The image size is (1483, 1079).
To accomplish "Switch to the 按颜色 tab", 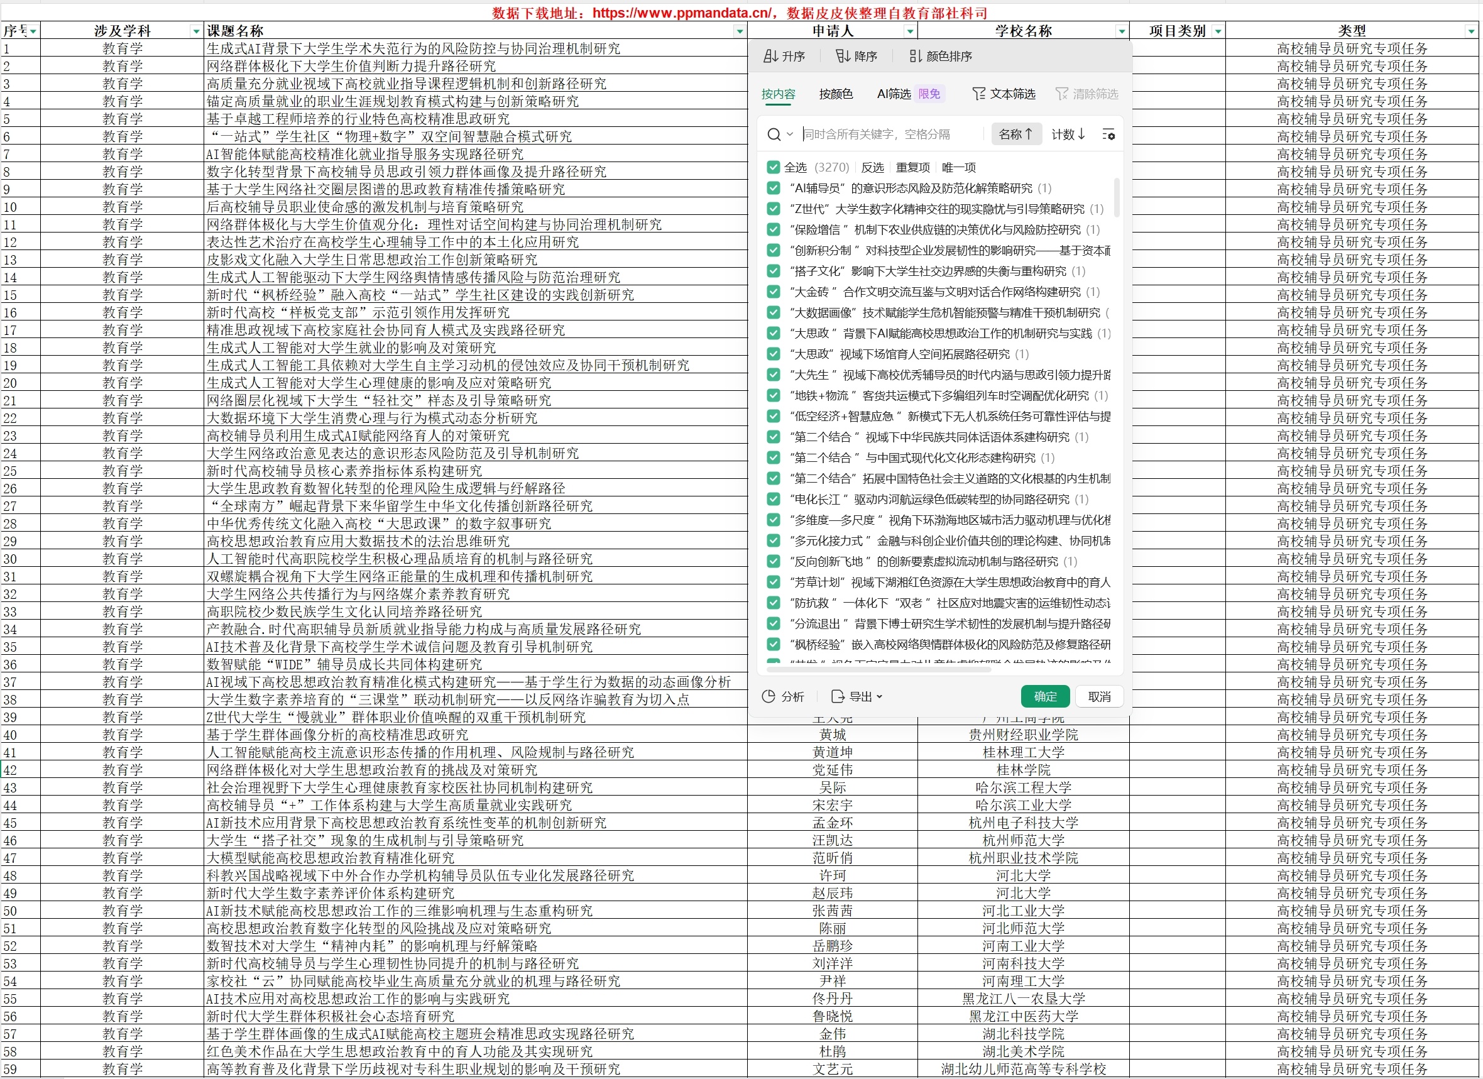I will tap(836, 94).
